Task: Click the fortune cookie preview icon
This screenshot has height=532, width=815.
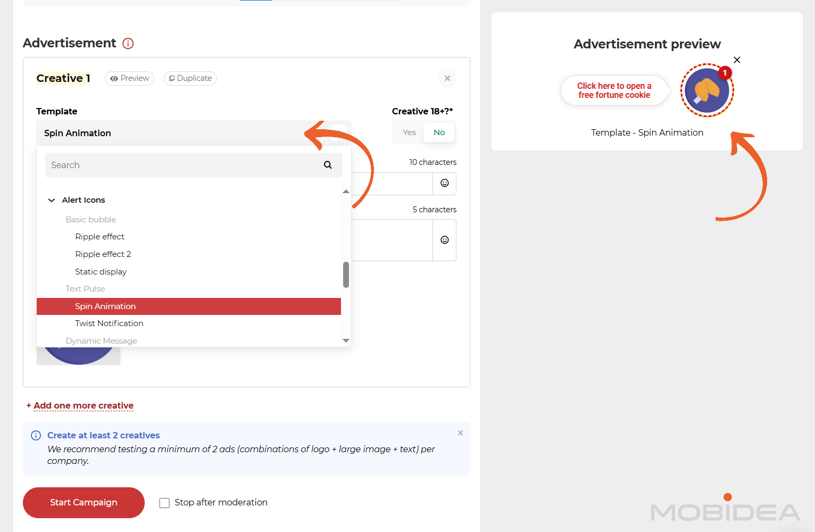Action: click(706, 90)
